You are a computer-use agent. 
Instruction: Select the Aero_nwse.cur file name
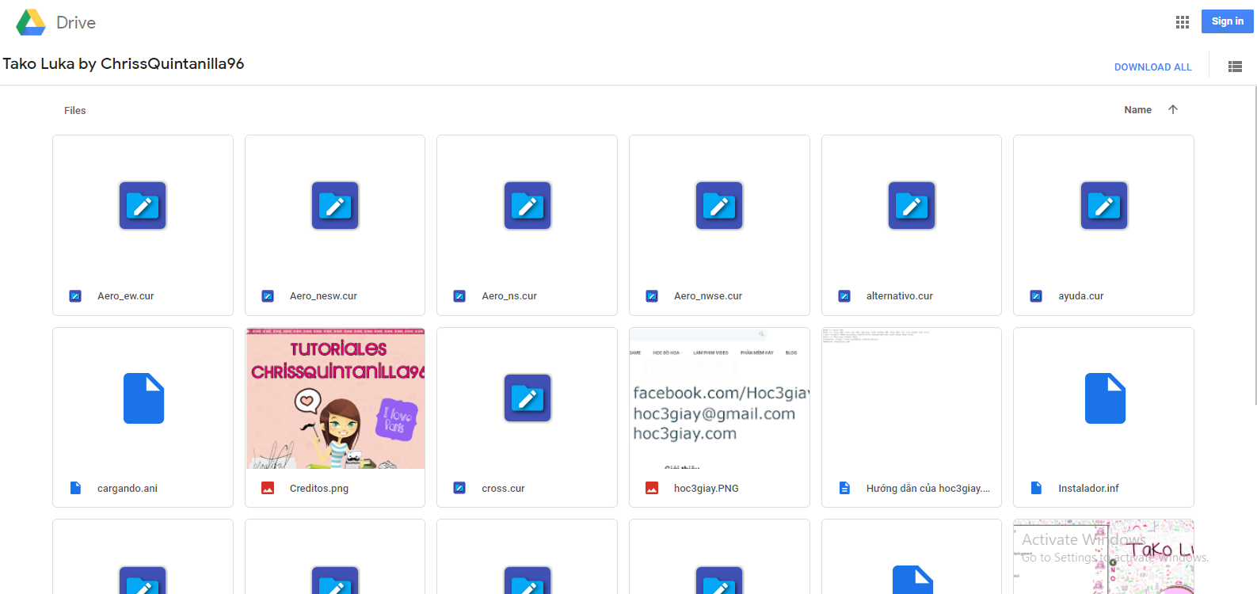(x=708, y=296)
